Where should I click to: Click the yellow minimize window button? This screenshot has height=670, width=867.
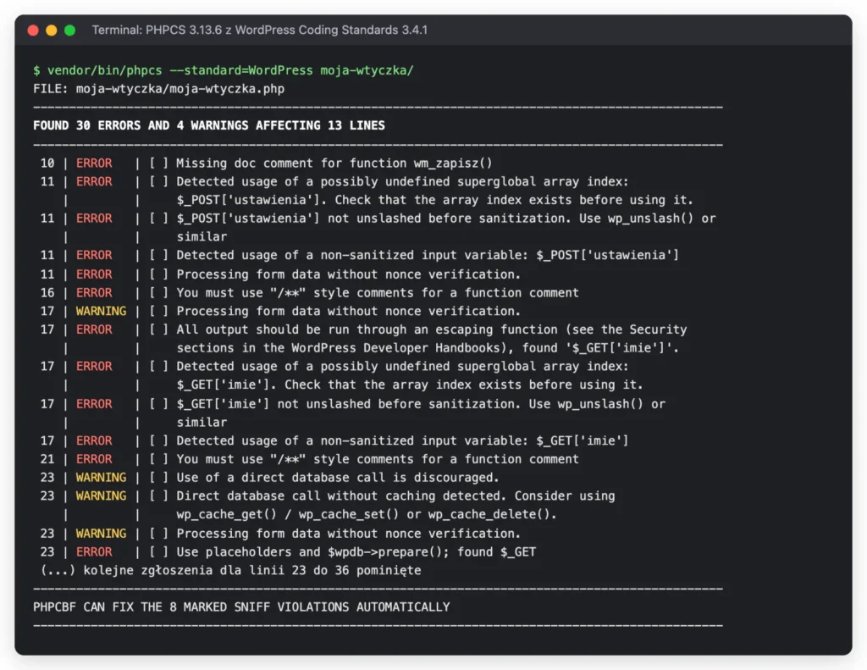[x=52, y=30]
